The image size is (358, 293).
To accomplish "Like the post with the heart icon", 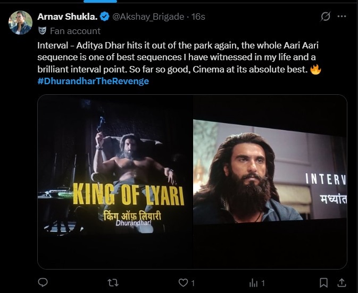I will (183, 282).
